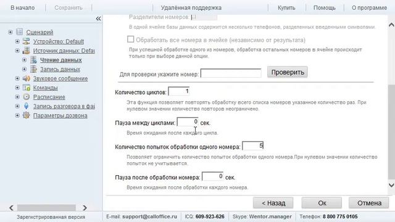
Task: Click the Устройство: Default device icon
Action: [26, 41]
